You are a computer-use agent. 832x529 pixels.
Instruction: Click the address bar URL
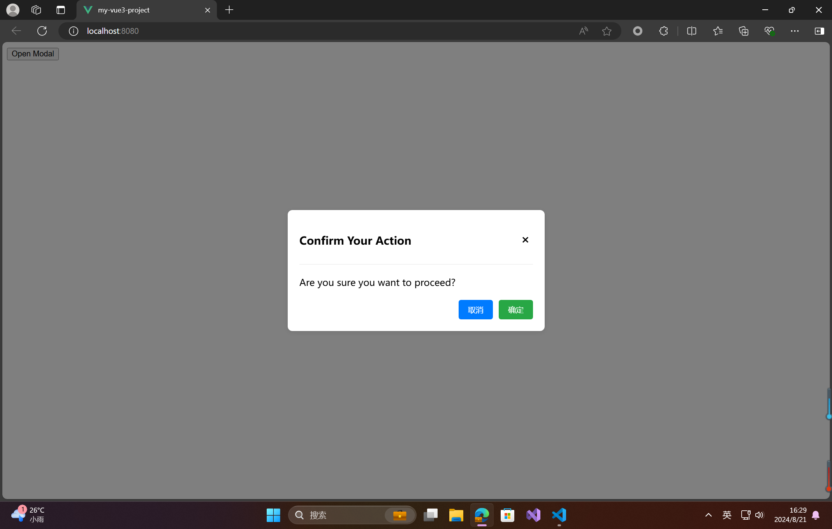pos(113,31)
